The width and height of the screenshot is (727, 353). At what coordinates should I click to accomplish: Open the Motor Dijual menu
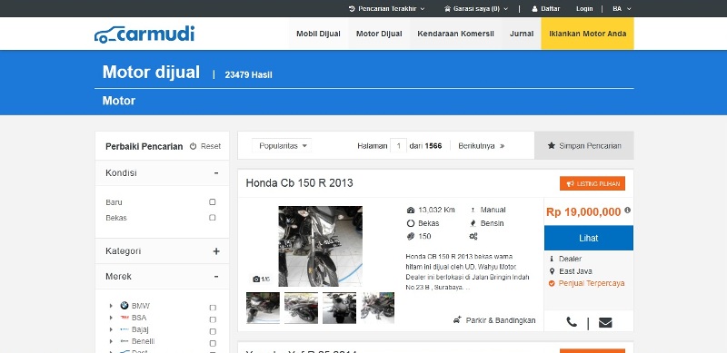(x=379, y=34)
